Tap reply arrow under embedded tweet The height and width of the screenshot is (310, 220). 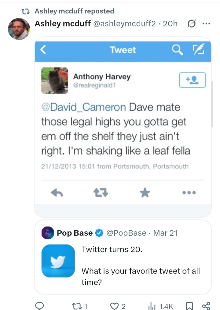pyautogui.click(x=57, y=192)
